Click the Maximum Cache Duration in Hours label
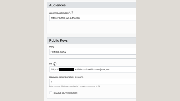The width and height of the screenshot is (180, 101). click(66, 77)
